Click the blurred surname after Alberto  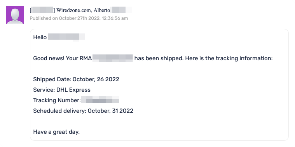[x=122, y=10]
